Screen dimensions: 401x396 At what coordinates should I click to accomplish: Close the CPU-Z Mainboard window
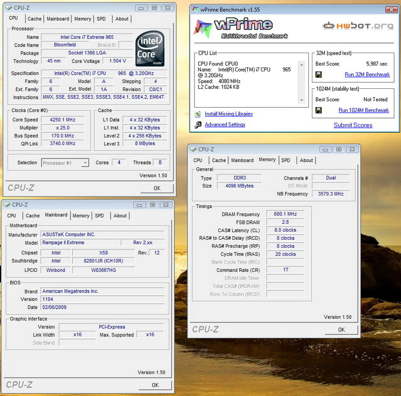166,205
